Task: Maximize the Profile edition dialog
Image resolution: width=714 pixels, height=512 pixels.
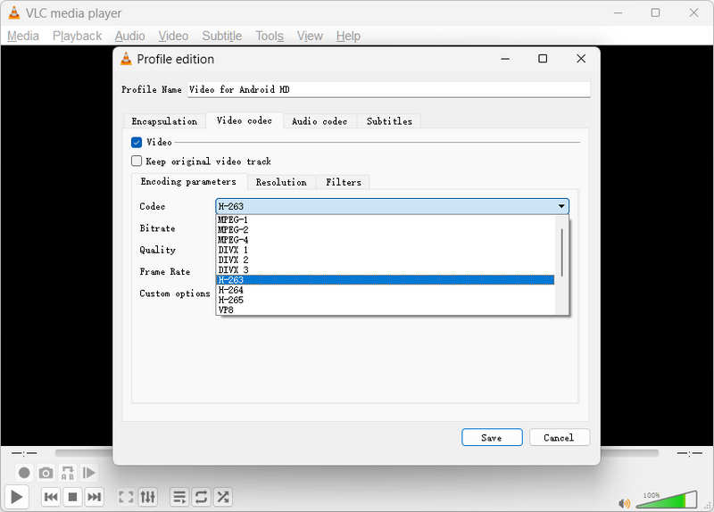Action: tap(543, 59)
